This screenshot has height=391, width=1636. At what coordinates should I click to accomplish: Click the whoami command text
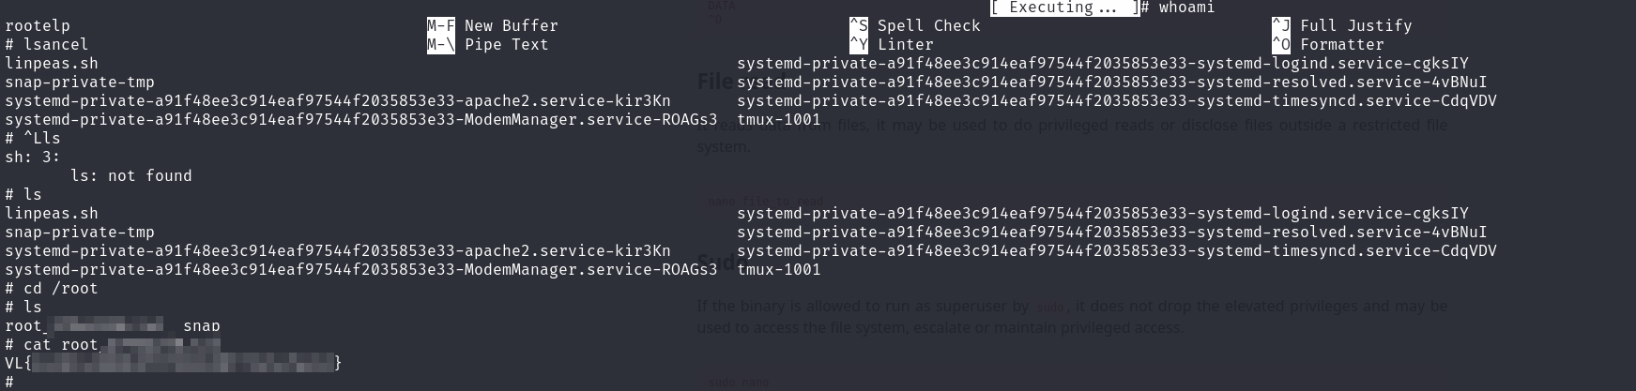[1186, 8]
